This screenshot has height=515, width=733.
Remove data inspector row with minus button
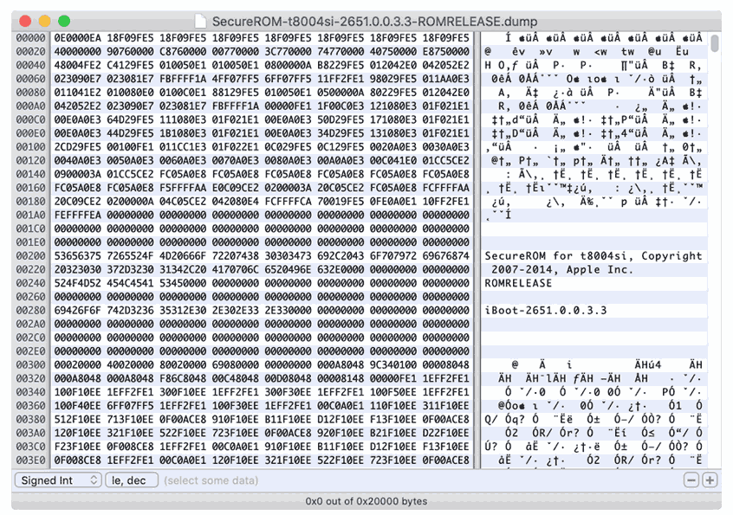691,480
